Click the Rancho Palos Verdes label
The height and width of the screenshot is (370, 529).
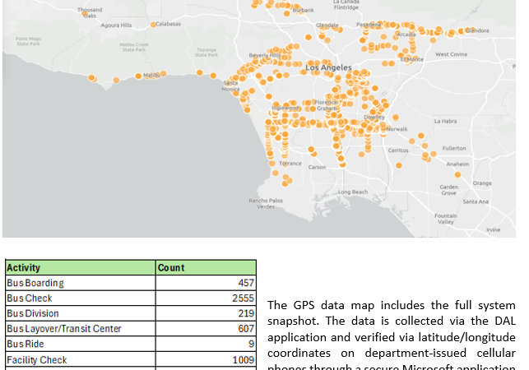pos(265,203)
